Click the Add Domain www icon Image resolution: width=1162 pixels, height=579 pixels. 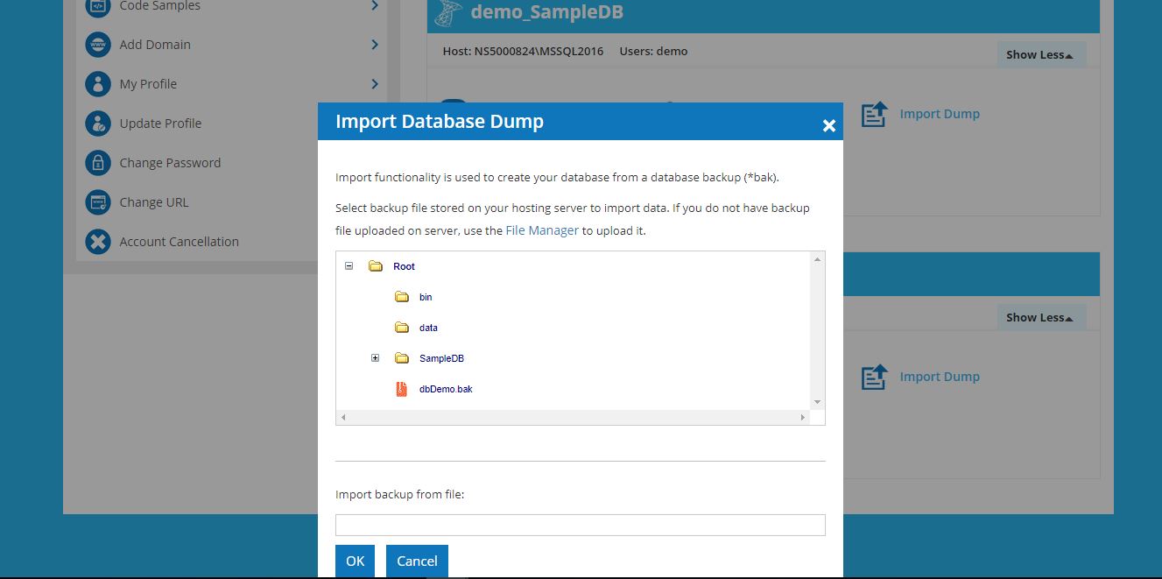tap(98, 45)
